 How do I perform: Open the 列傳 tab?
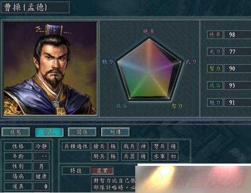(x=115, y=132)
